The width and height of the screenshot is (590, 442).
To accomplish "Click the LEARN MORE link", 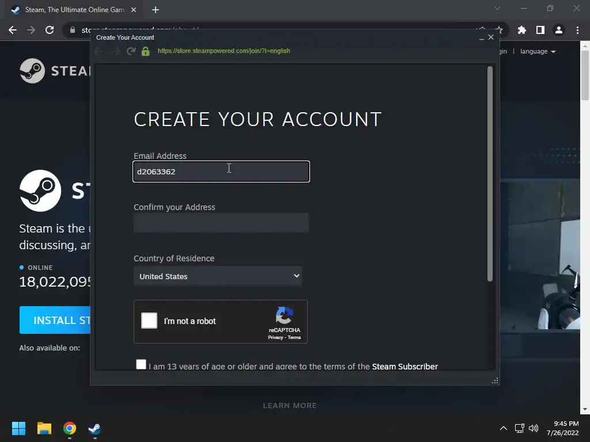I will [x=290, y=406].
